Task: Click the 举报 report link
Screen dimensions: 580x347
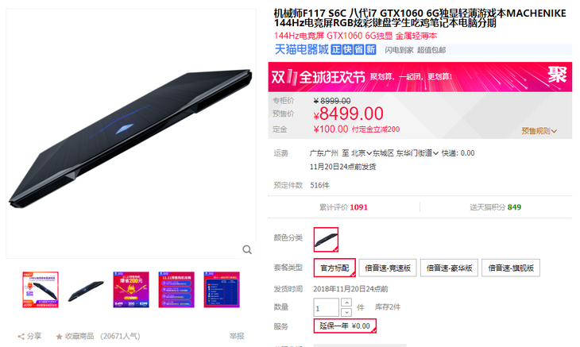Action: 237,336
